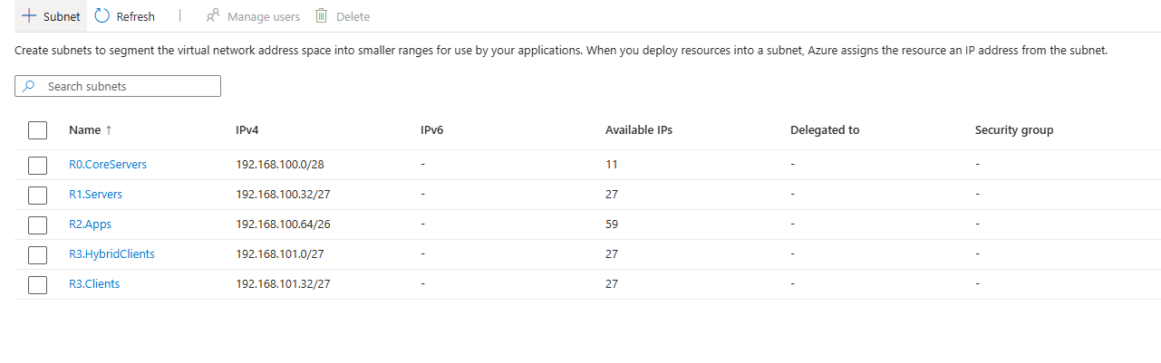Click the plus icon to add Subnet

[28, 16]
